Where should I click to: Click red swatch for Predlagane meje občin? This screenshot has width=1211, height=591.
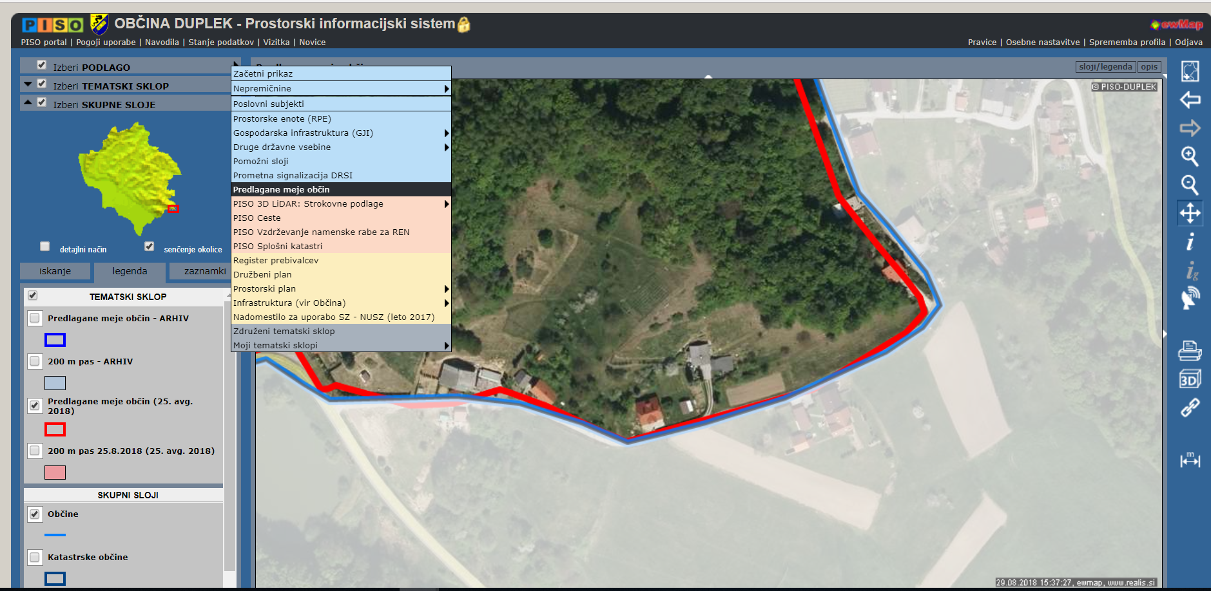55,429
